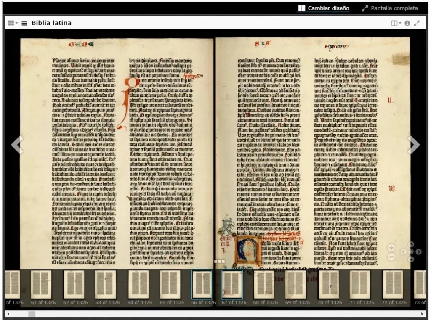Zoom in with the plus button
Viewport: 431px width, 320px height.
(x=391, y=248)
